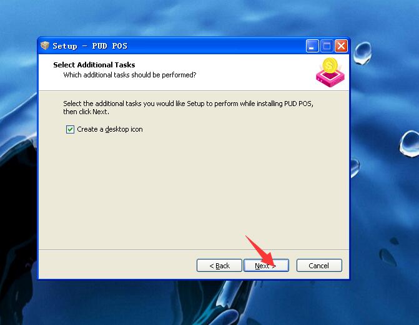Close the PUD POS setup window
Image resolution: width=419 pixels, height=325 pixels.
pos(341,46)
